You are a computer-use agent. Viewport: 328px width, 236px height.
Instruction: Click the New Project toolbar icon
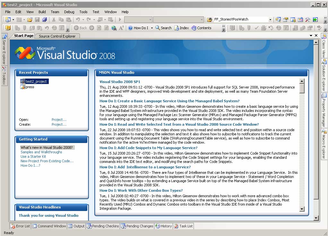8,20
